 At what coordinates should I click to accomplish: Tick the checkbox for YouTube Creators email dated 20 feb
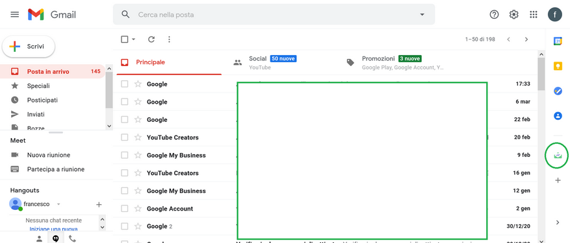[125, 137]
